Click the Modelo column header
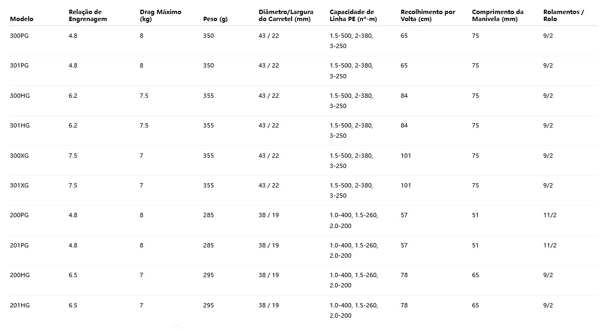The image size is (599, 329). 22,19
